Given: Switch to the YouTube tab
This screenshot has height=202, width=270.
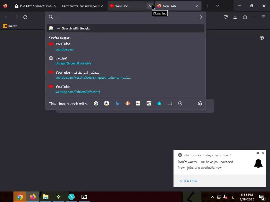Looking at the screenshot, I should point(130,6).
